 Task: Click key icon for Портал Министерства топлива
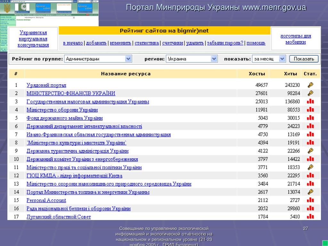pyautogui.click(x=310, y=192)
